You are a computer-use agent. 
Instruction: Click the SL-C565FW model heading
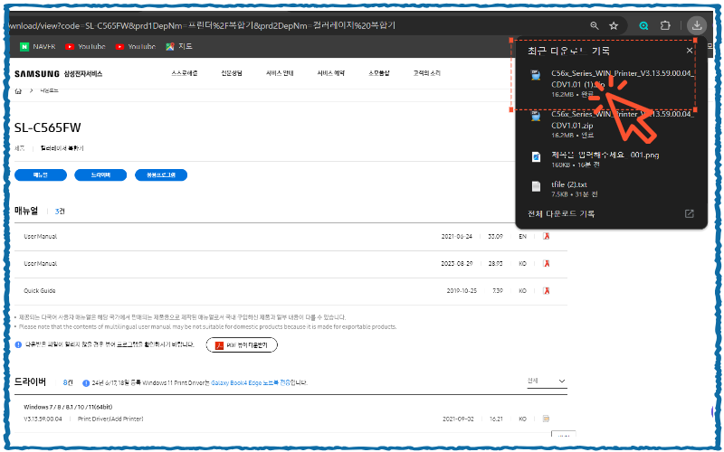point(48,127)
